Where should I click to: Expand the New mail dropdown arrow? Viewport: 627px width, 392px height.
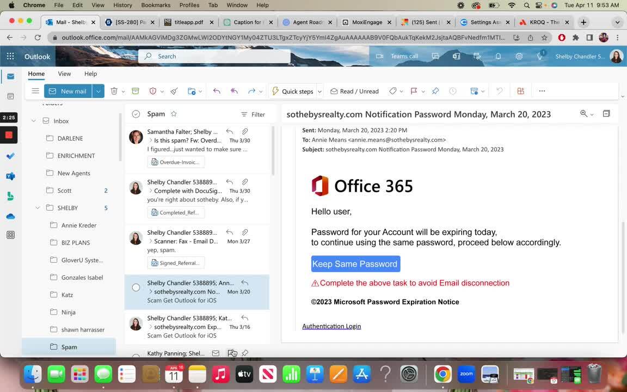[x=98, y=91]
